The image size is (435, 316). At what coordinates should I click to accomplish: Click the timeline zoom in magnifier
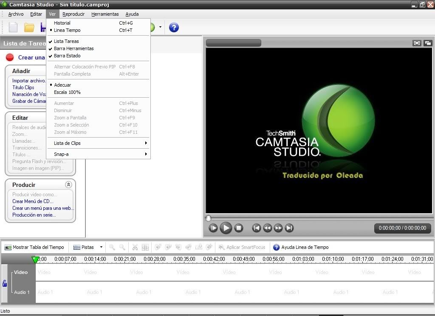click(112, 247)
